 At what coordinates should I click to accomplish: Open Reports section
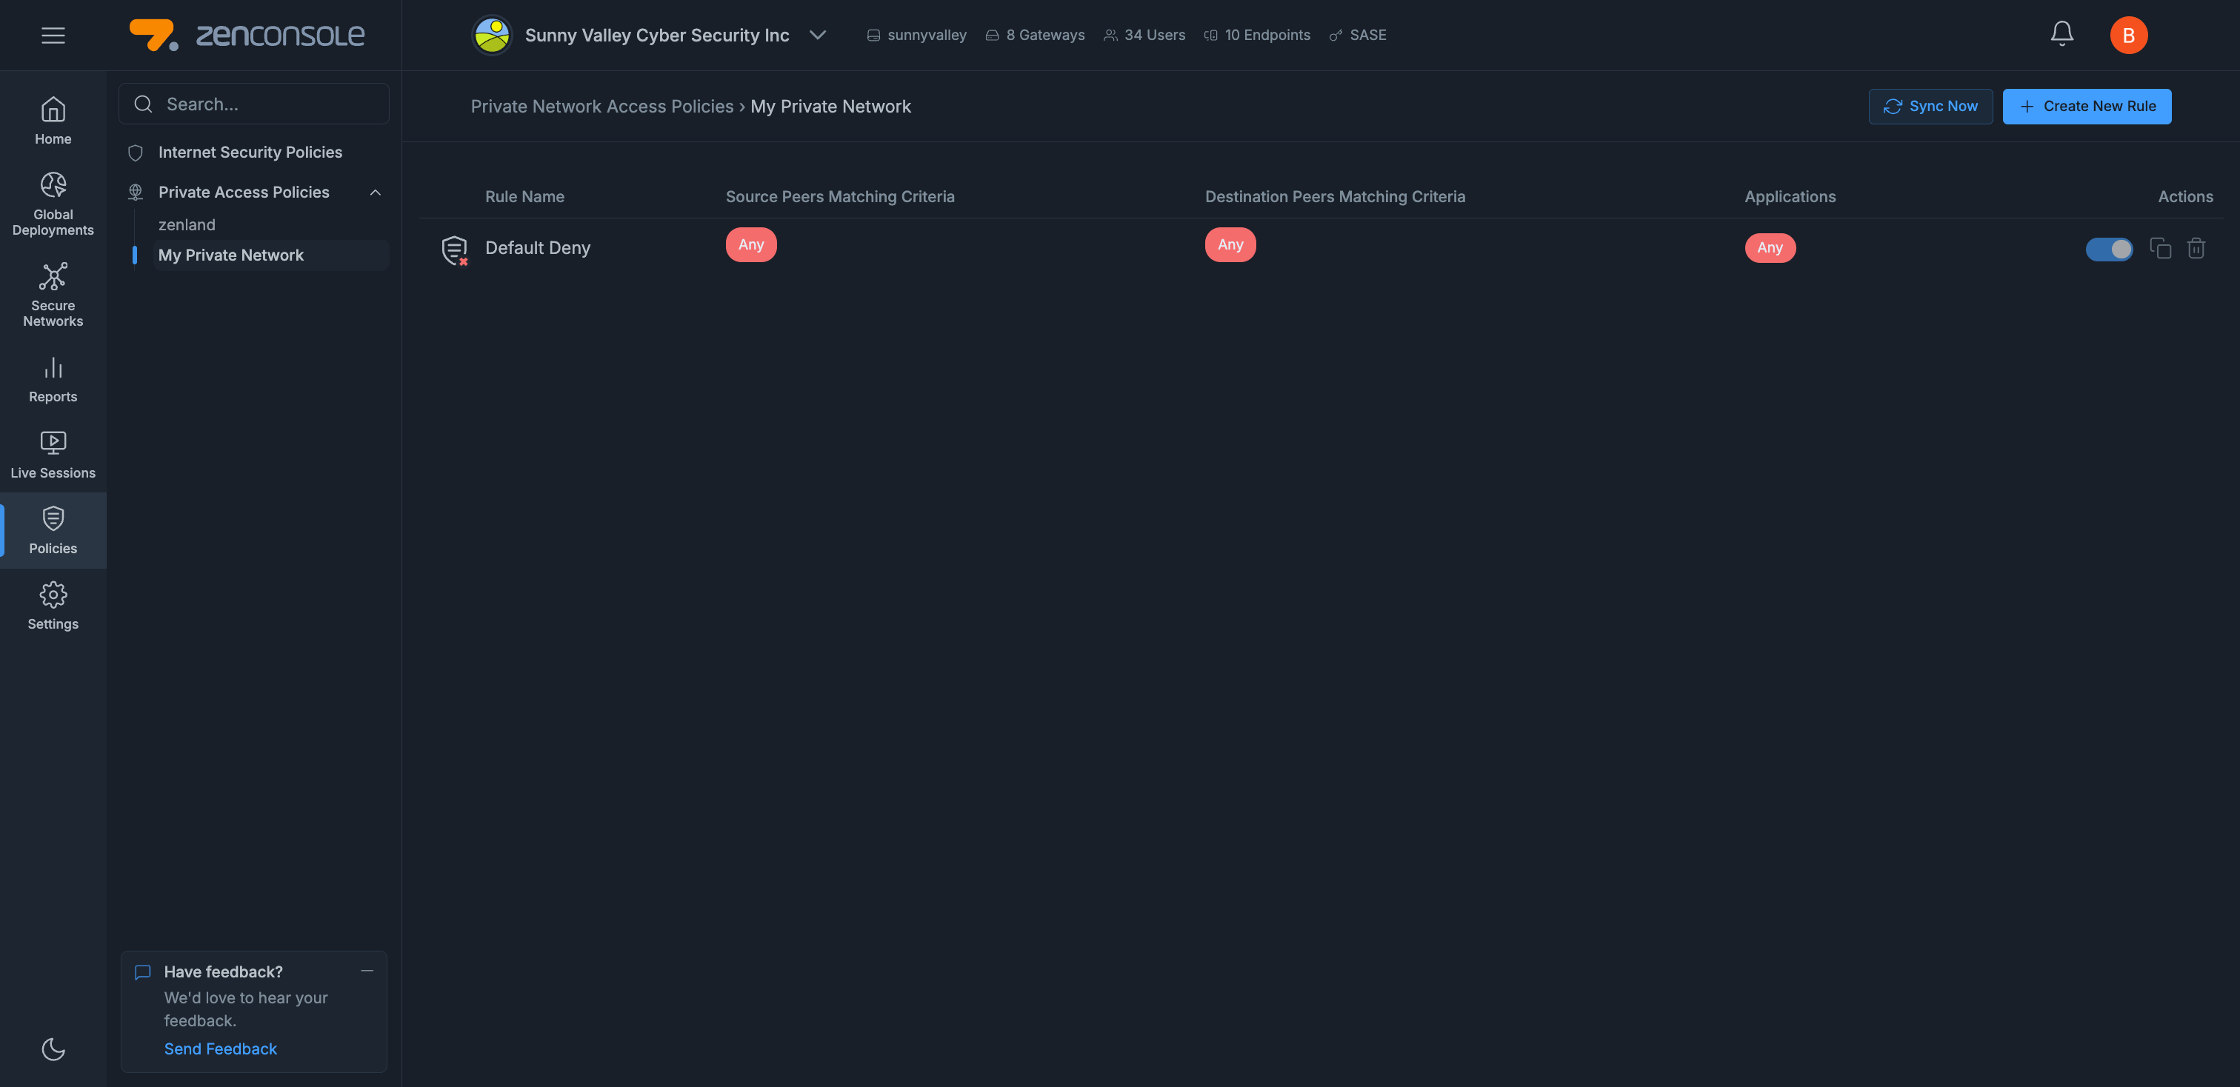click(x=53, y=380)
